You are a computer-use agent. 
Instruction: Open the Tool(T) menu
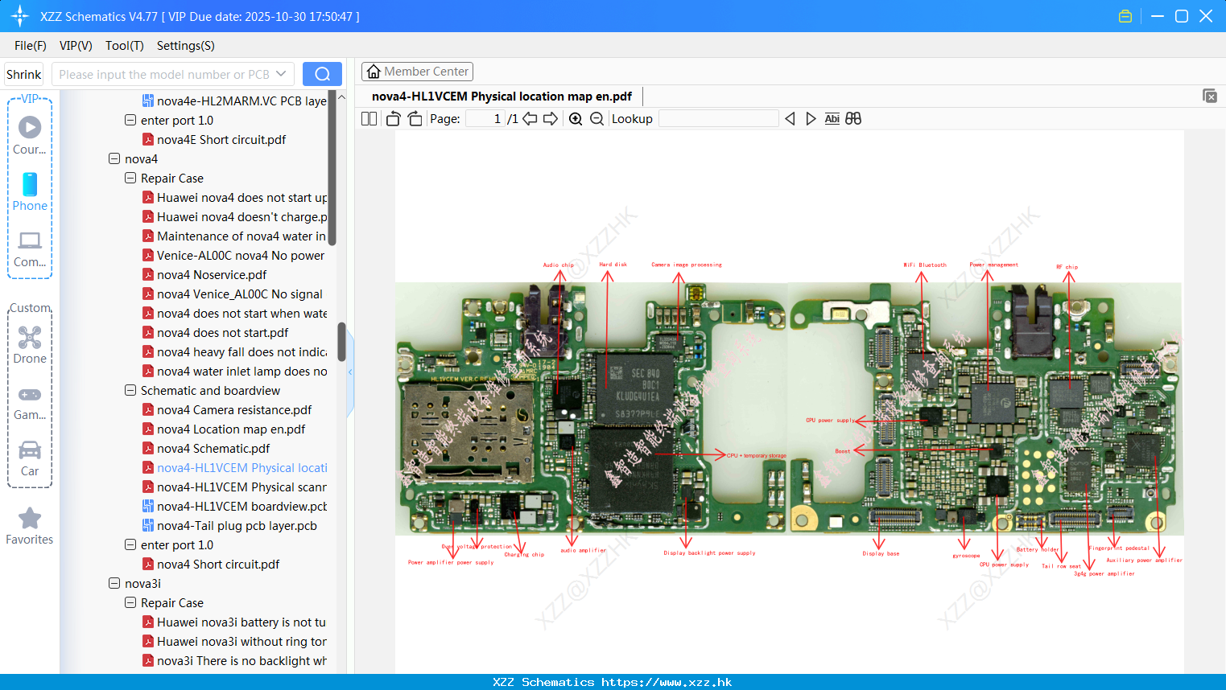[x=125, y=46]
